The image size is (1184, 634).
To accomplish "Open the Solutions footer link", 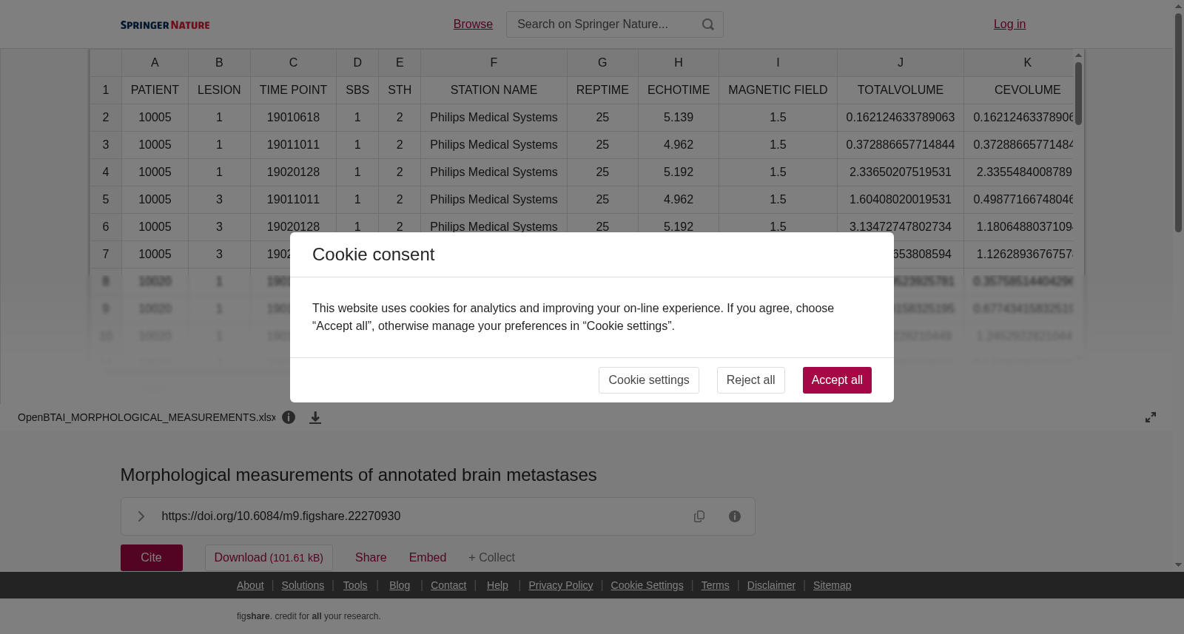I will 303,585.
